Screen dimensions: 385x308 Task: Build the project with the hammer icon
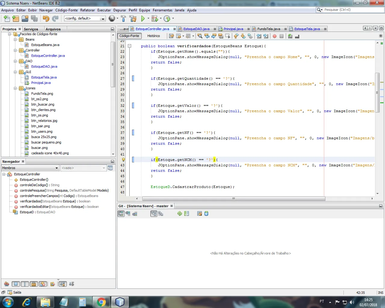coord(124,19)
